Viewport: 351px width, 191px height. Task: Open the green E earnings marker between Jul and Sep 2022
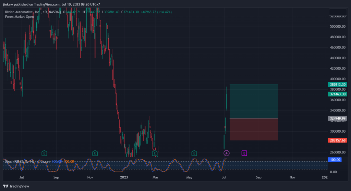tap(44, 153)
